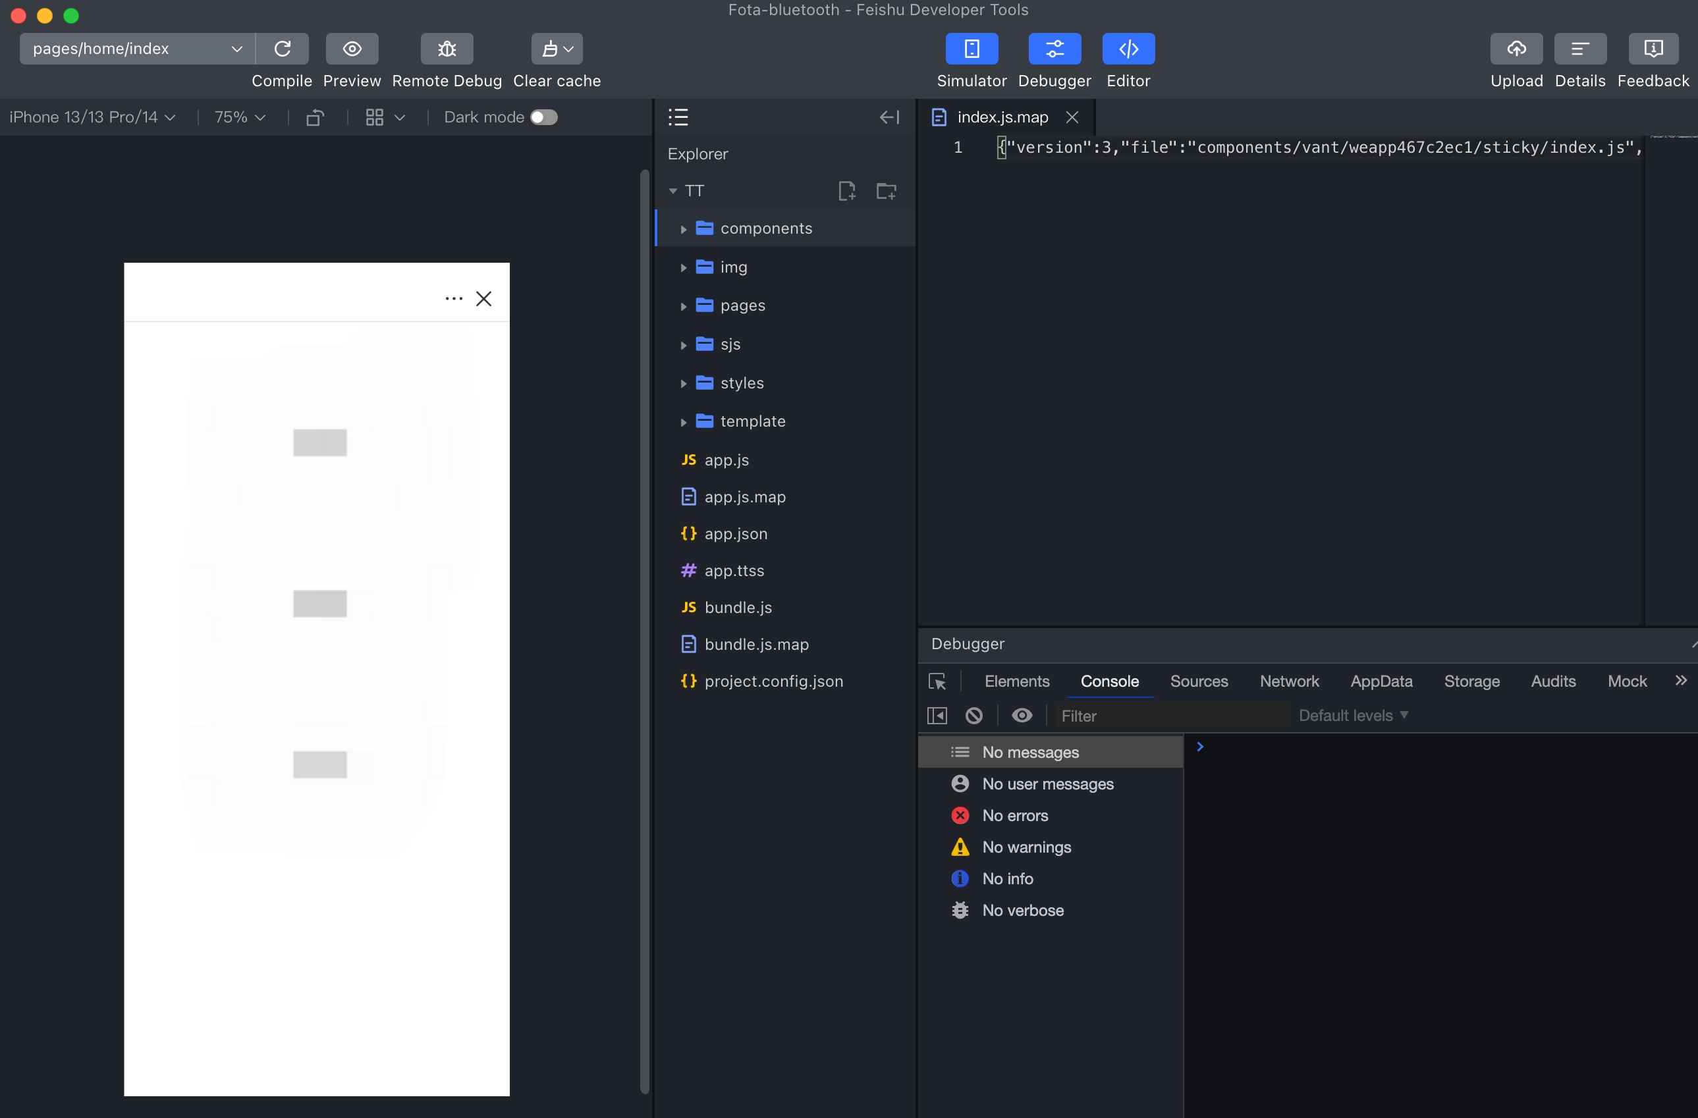This screenshot has height=1118, width=1698.
Task: Click the Editor icon in toolbar
Action: (1128, 49)
